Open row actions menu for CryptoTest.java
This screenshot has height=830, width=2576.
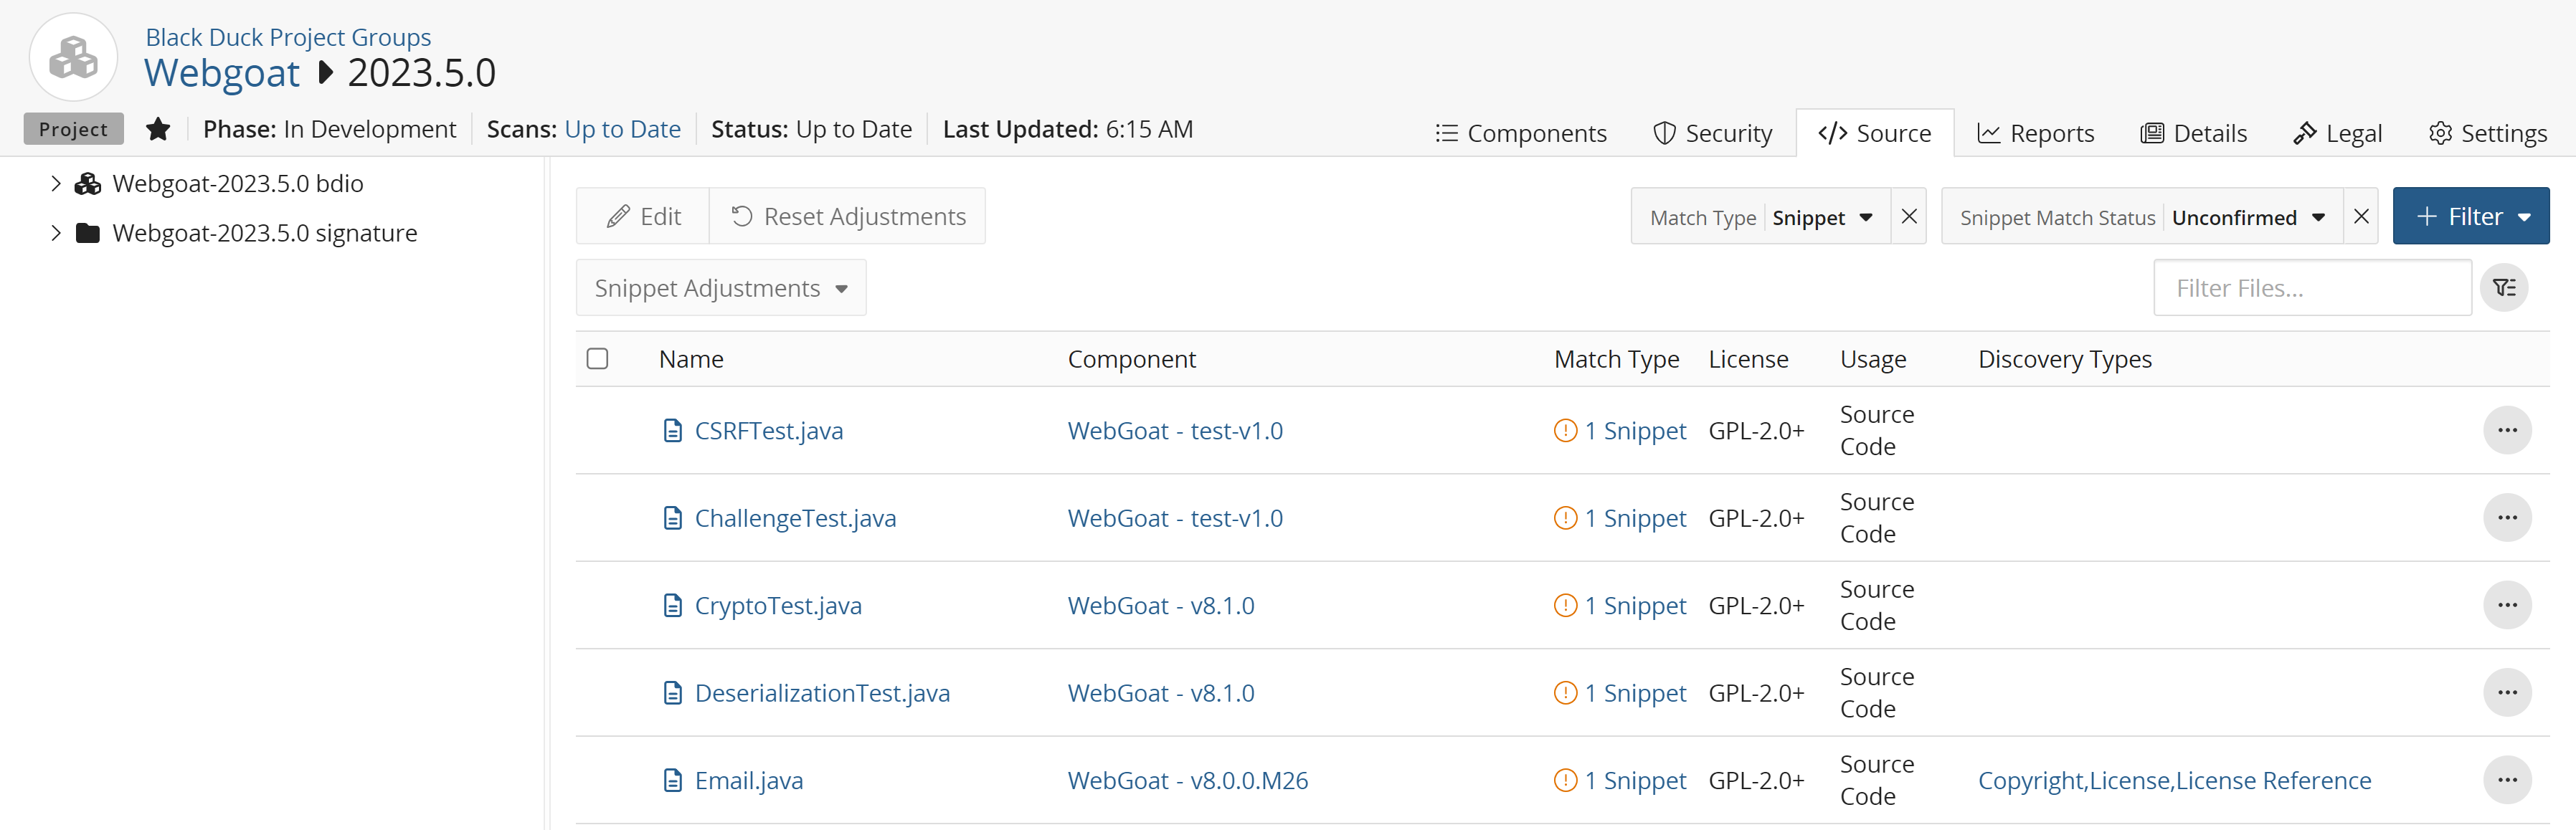pyautogui.click(x=2508, y=604)
